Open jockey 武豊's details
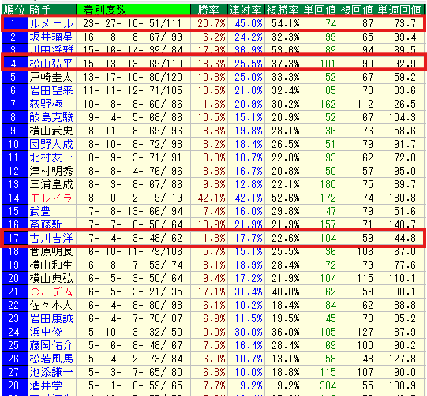427x396 pixels. coord(40,211)
